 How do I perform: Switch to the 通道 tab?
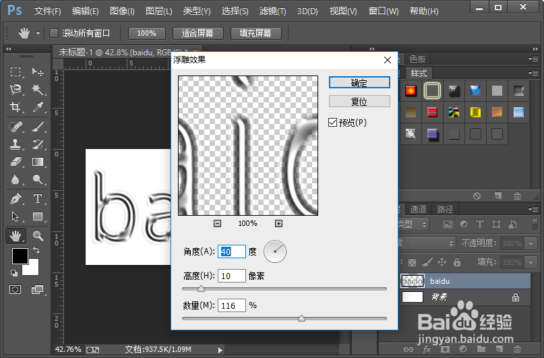pyautogui.click(x=418, y=209)
